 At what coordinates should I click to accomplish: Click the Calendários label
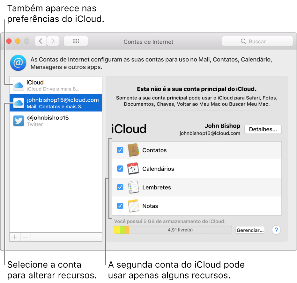pos(158,169)
